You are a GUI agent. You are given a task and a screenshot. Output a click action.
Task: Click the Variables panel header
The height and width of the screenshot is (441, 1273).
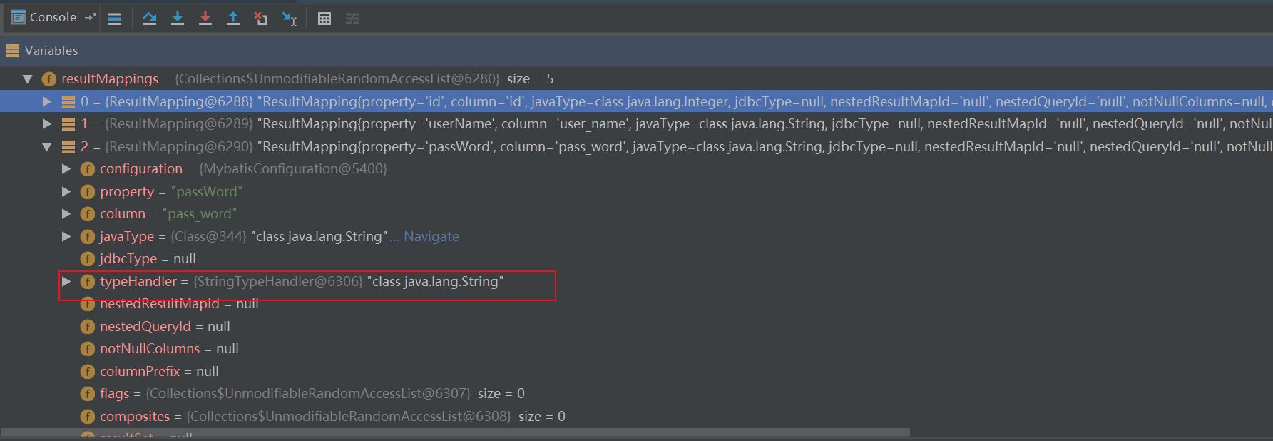(x=51, y=51)
